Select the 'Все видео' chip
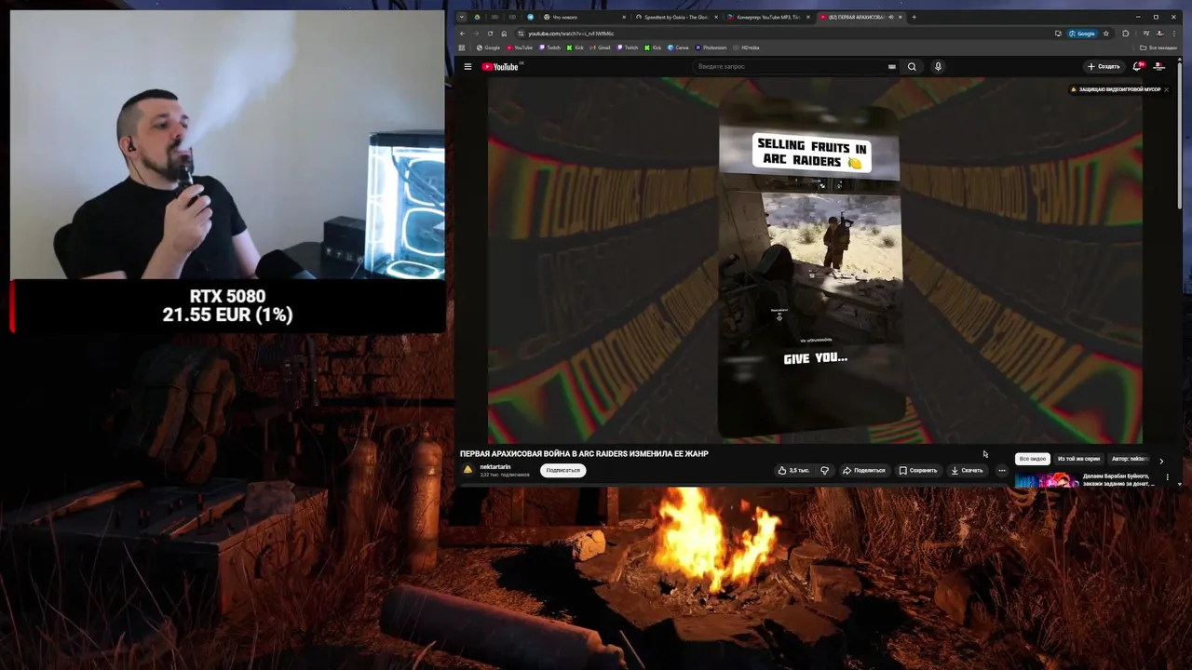1192x670 pixels. (x=1033, y=459)
